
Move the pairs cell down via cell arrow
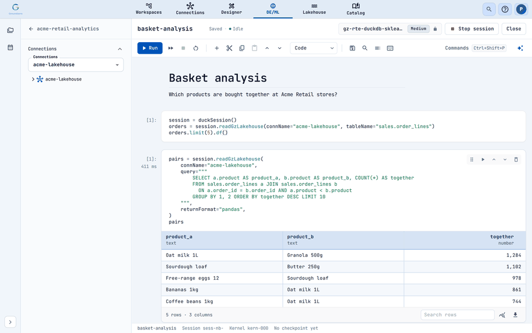click(x=505, y=159)
